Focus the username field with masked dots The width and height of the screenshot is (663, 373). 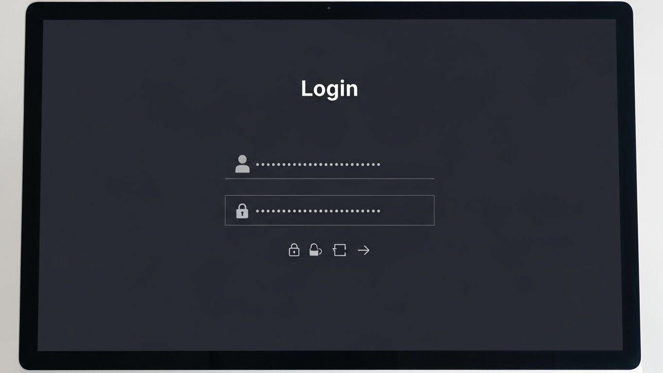tap(329, 164)
